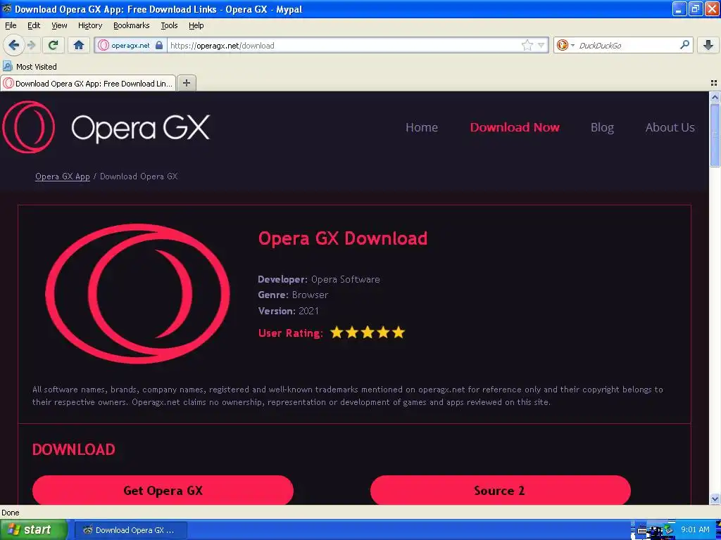Screen dimensions: 721x540
Task: Select the Download Opera GX App tab
Action: (88, 83)
